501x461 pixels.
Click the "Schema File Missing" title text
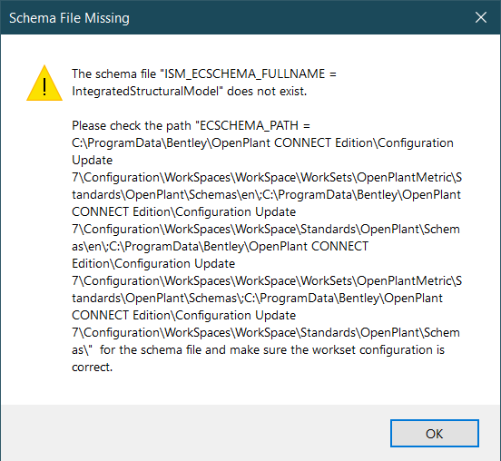click(x=69, y=18)
